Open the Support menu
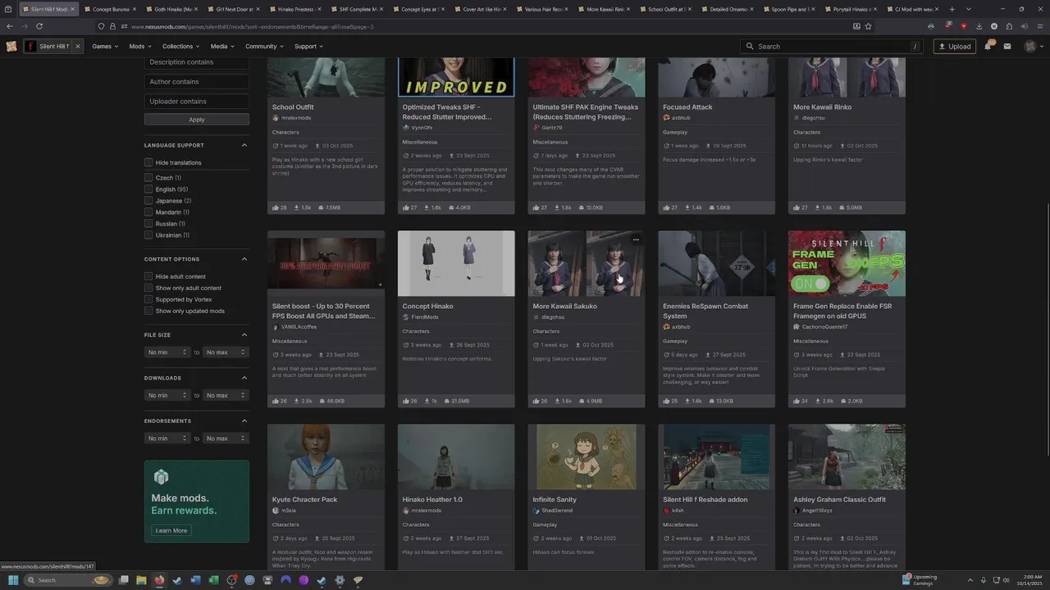The height and width of the screenshot is (590, 1050). (308, 46)
